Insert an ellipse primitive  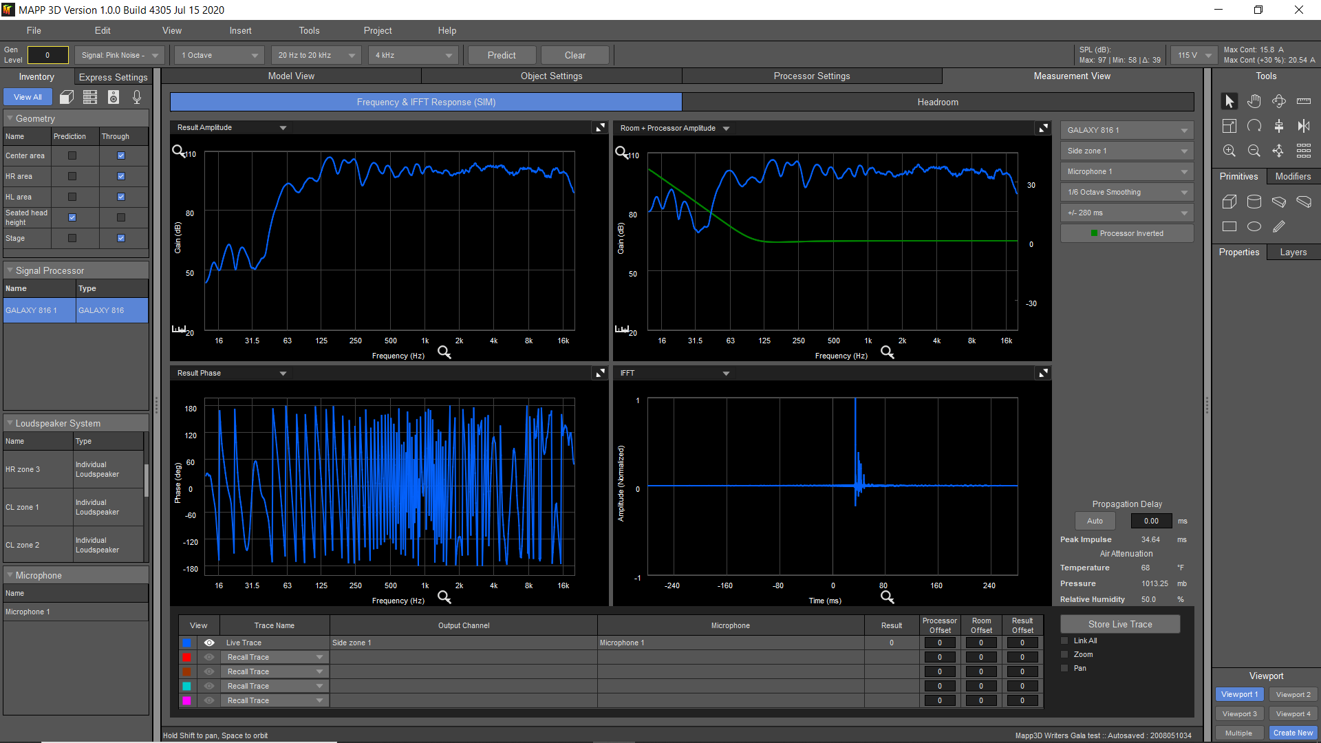(x=1254, y=226)
